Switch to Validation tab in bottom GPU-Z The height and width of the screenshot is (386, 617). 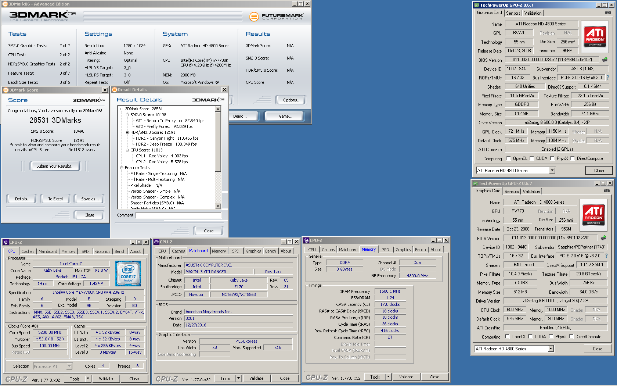tap(531, 192)
